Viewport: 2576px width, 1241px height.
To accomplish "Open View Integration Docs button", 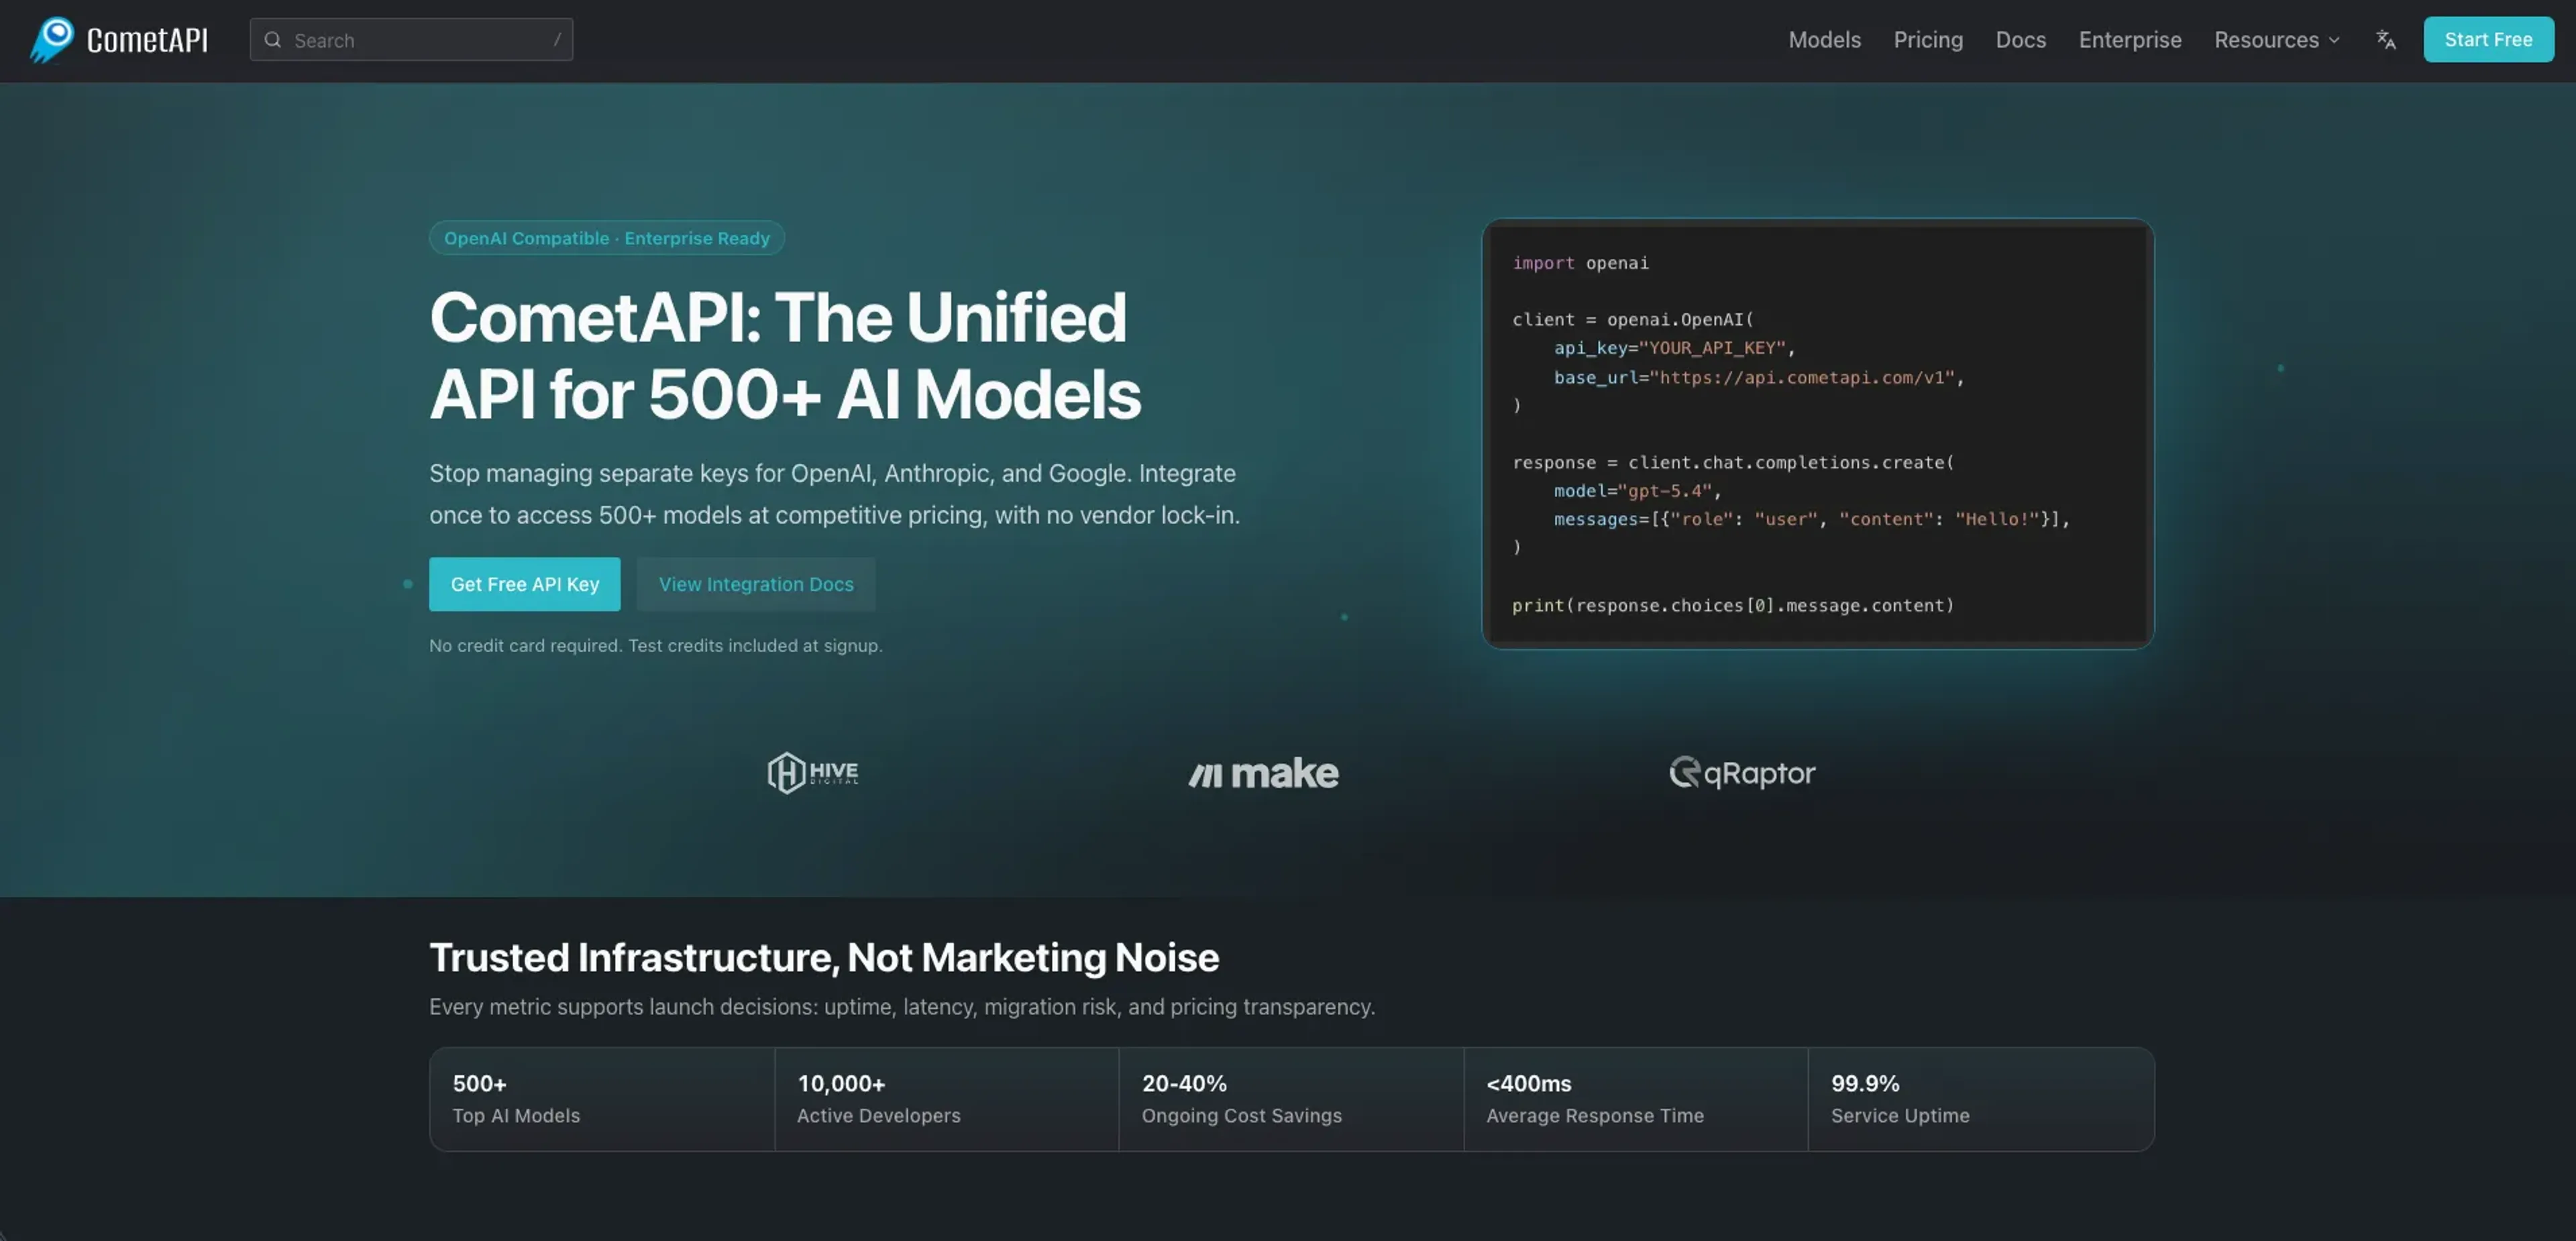I will click(756, 584).
